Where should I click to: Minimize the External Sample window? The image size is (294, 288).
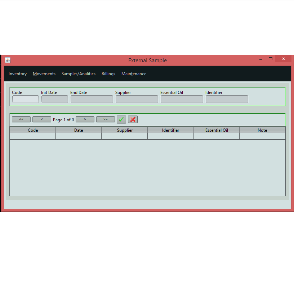click(261, 59)
